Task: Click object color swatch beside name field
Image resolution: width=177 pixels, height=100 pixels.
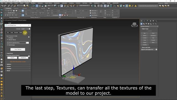Action: (x=156, y=49)
